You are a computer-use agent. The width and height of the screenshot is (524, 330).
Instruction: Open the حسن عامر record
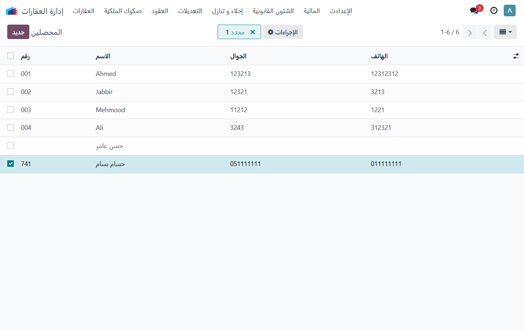tap(109, 146)
